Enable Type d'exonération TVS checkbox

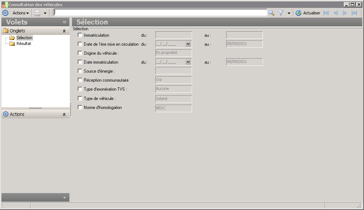tap(80, 89)
